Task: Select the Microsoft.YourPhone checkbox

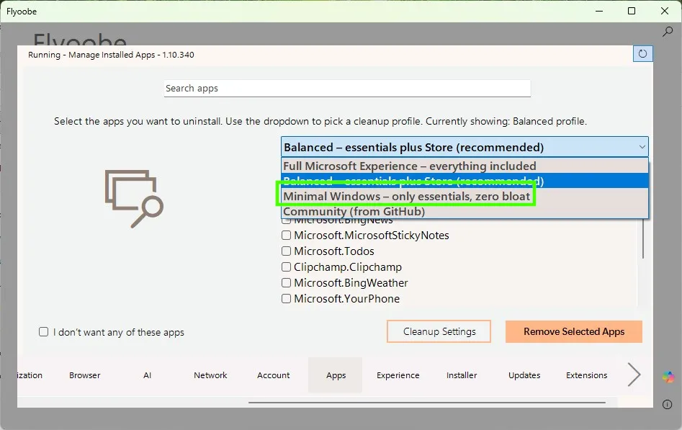Action: pyautogui.click(x=287, y=299)
